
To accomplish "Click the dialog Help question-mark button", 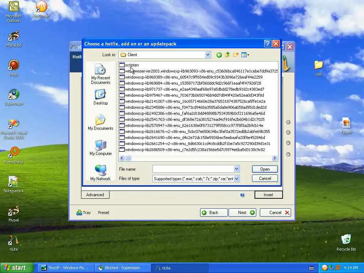I will 268,44.
